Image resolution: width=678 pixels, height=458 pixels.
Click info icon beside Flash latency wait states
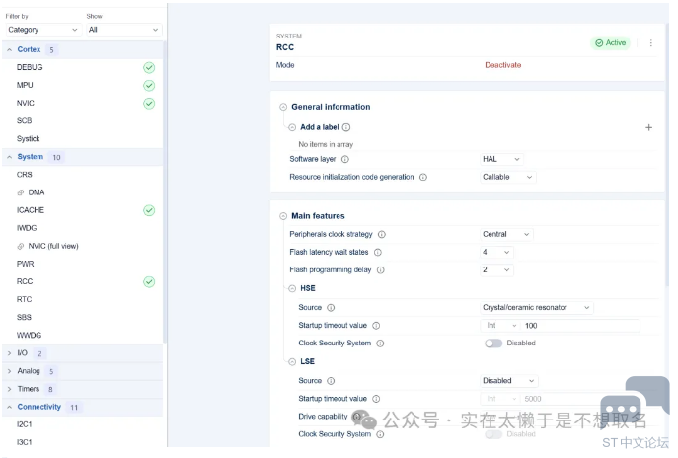[377, 253]
